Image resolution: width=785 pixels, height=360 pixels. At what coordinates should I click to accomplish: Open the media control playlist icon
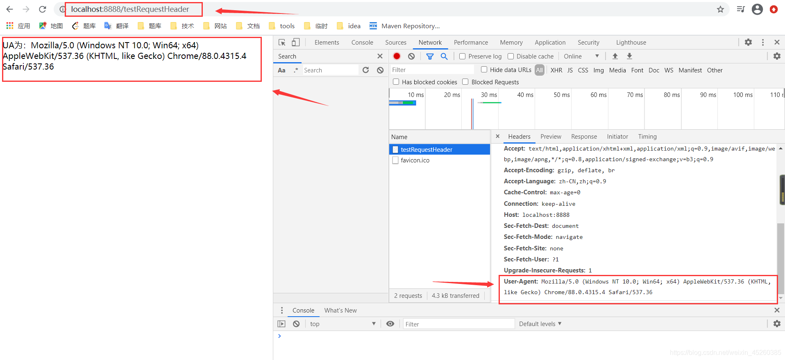click(741, 9)
